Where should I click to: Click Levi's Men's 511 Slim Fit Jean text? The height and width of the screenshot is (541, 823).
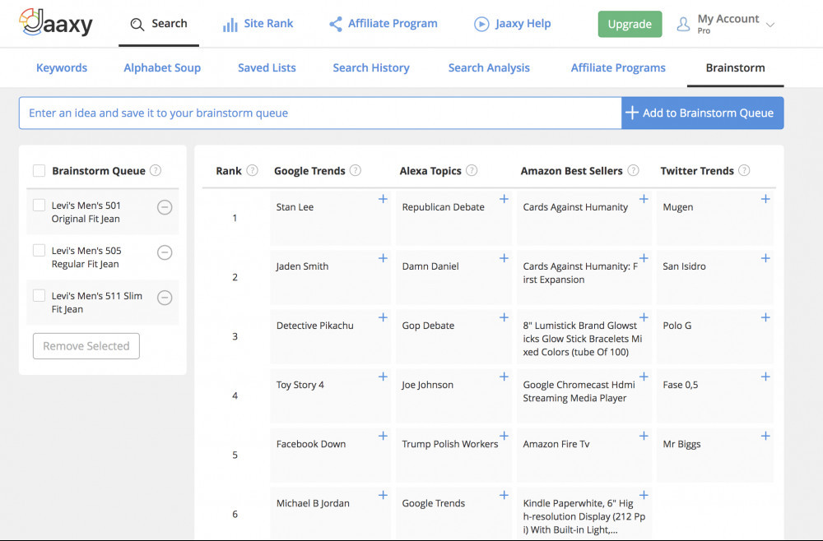click(x=96, y=303)
